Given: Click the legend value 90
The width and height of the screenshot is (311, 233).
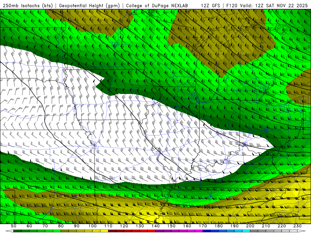Looking at the screenshot, I should click(x=77, y=226).
